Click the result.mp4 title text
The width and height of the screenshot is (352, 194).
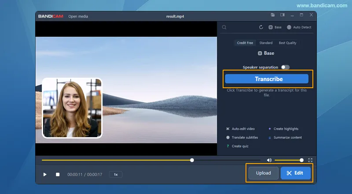175,16
